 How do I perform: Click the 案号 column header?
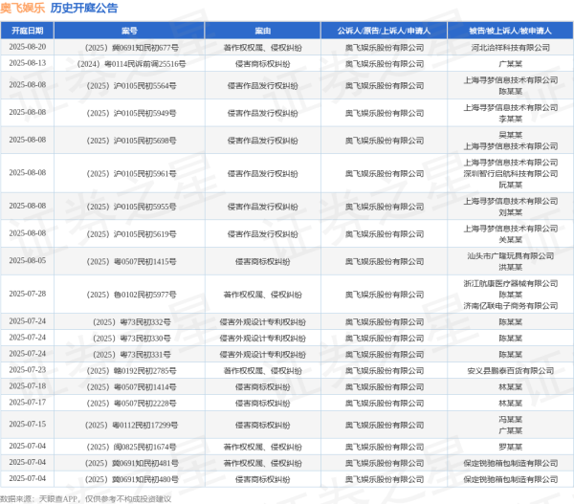(x=129, y=31)
